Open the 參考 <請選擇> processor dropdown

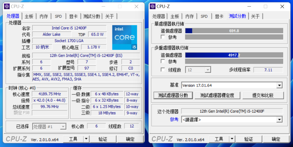232,120
